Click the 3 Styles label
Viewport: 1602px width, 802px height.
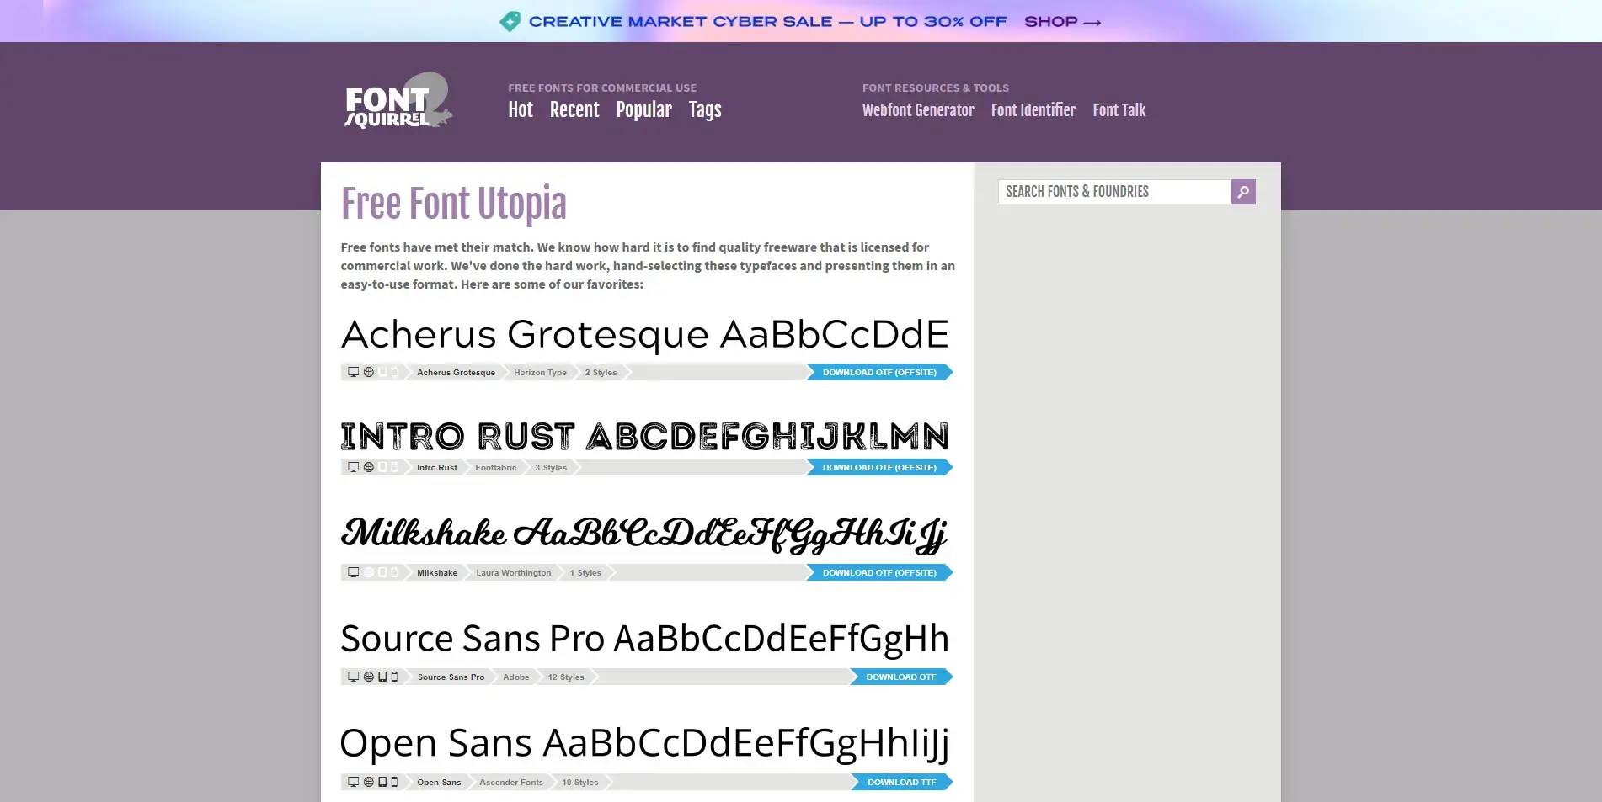coord(551,467)
